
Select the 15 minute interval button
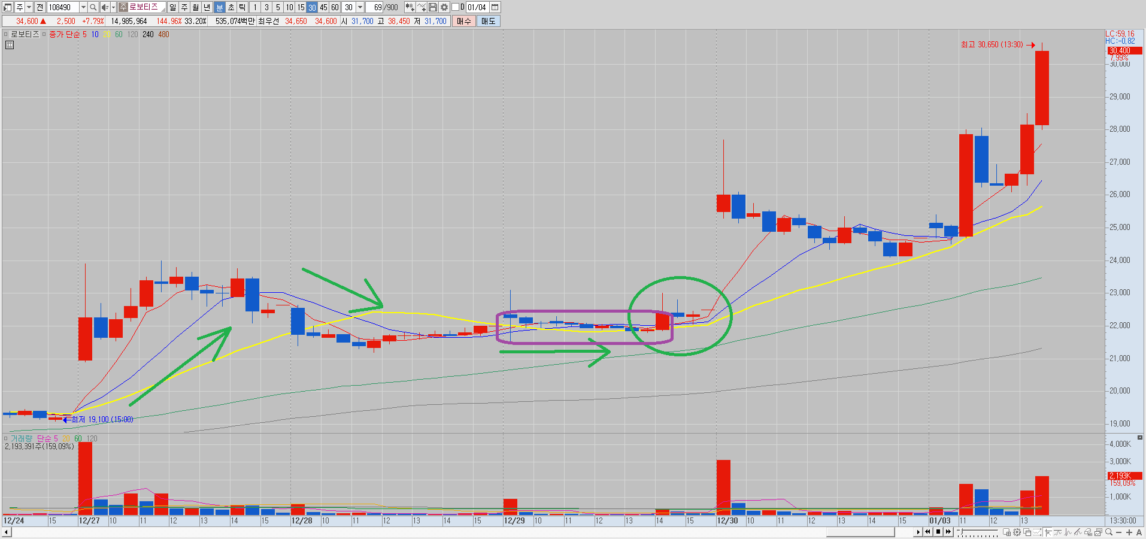[x=301, y=7]
